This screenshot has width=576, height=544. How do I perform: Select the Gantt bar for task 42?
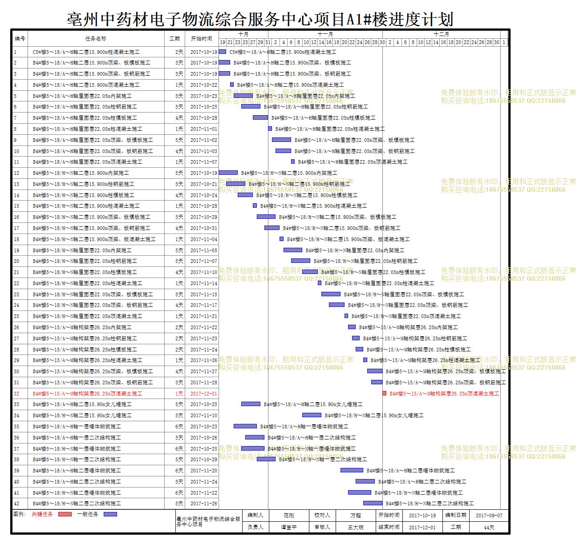[x=373, y=503]
